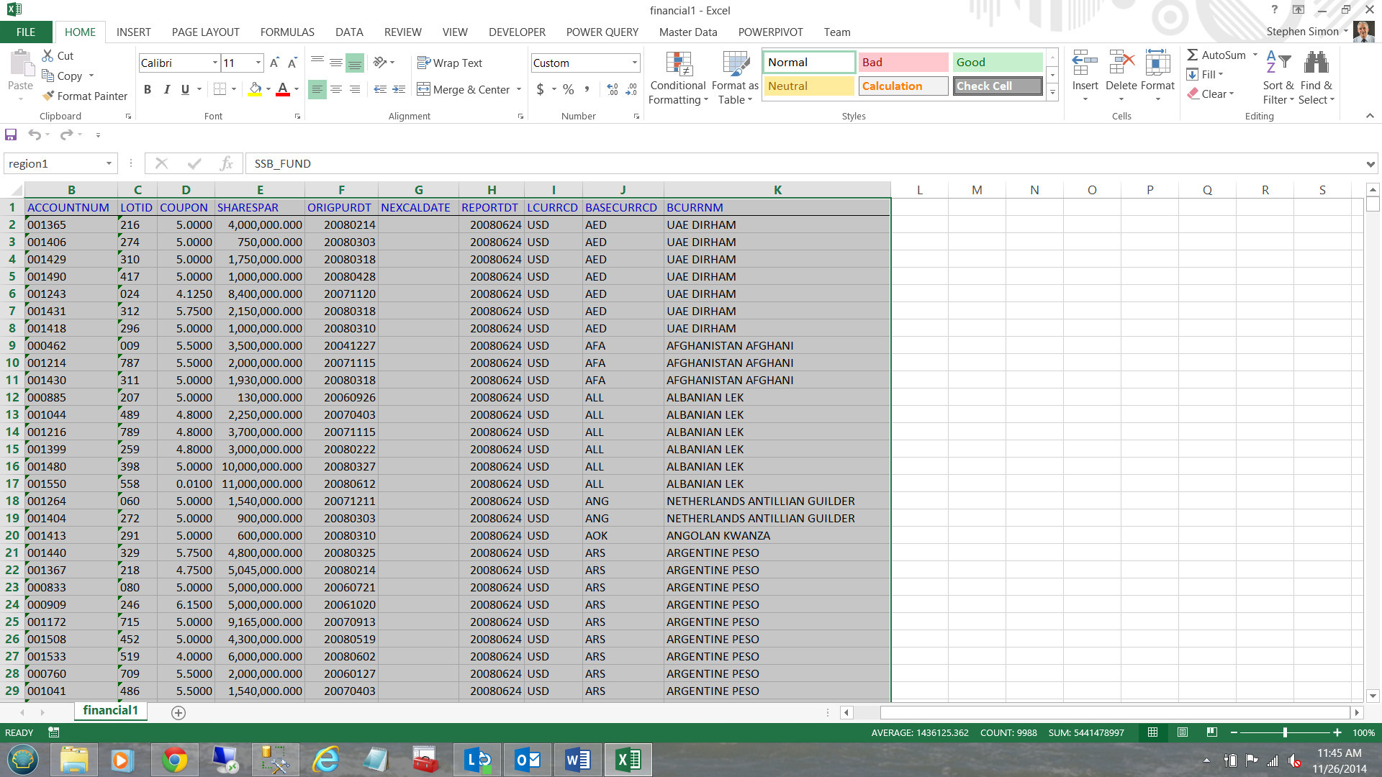Image resolution: width=1382 pixels, height=777 pixels.
Task: Expand the Custom number format dropdown
Action: 634,63
